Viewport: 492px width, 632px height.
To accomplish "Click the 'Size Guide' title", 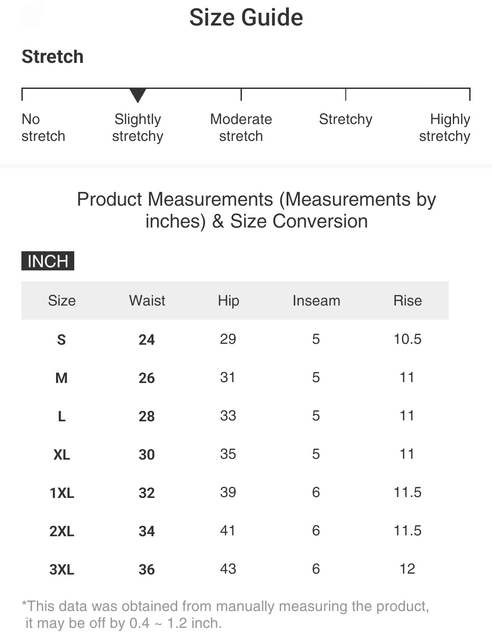I will [246, 18].
